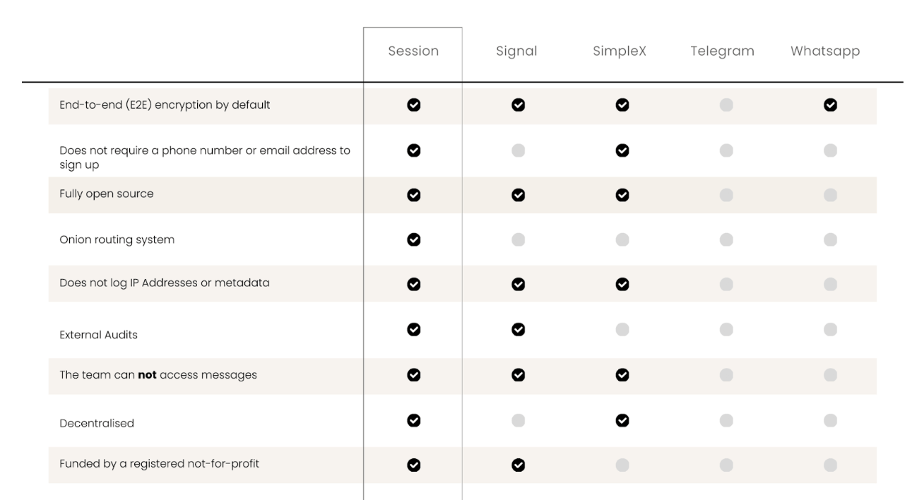Click SimpleX's checkmark for no phone number row
Viewport: 917px width, 500px height.
tap(622, 150)
